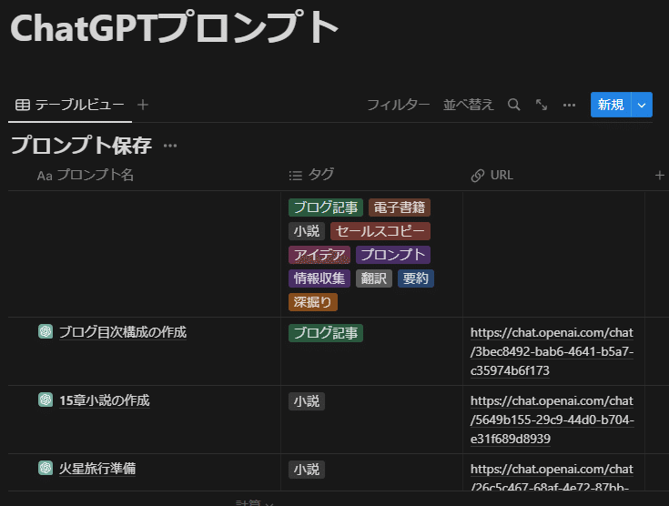Click the link icon in URL header
The height and width of the screenshot is (506, 669).
coord(478,176)
